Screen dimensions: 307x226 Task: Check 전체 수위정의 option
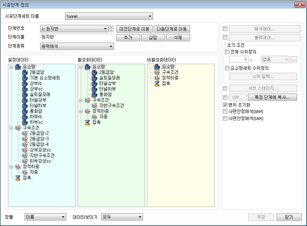click(227, 52)
